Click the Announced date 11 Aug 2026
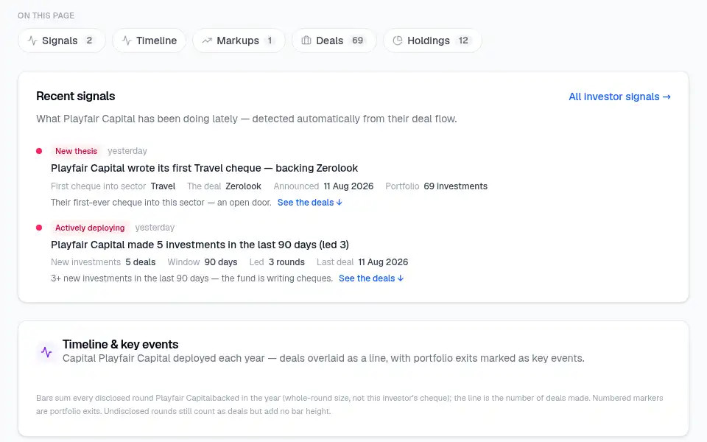 [x=348, y=186]
